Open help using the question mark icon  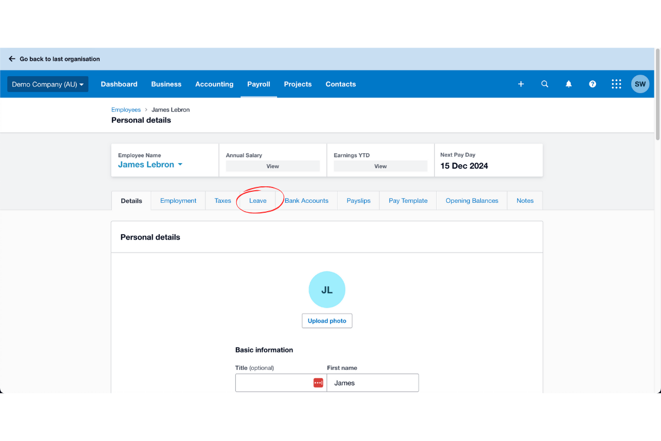pyautogui.click(x=592, y=84)
